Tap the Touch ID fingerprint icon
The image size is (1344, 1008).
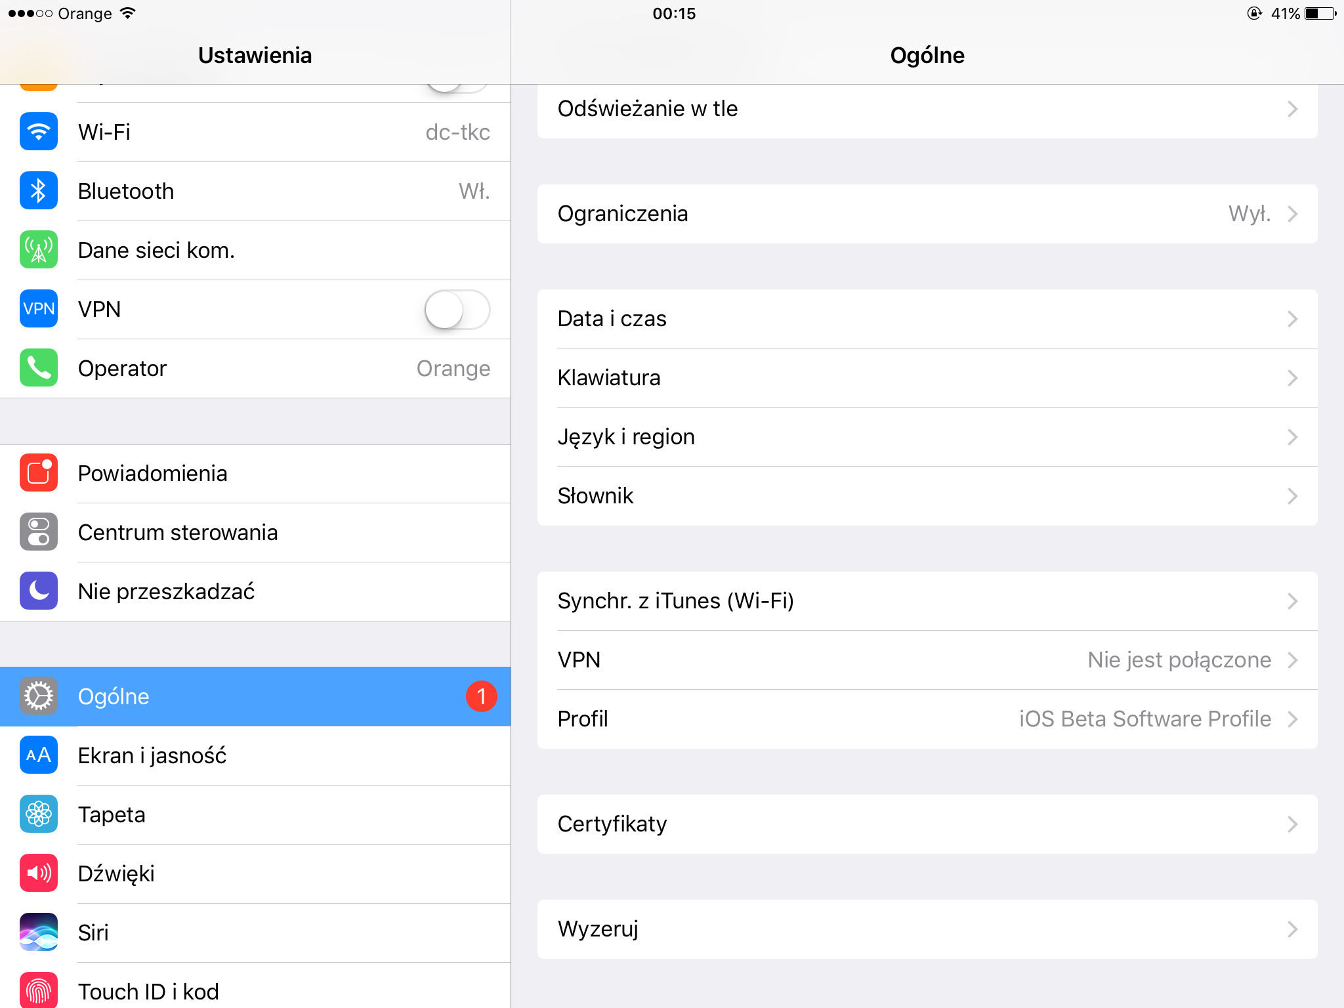(39, 990)
